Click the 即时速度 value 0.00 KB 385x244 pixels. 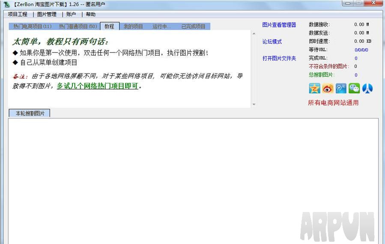(x=363, y=41)
